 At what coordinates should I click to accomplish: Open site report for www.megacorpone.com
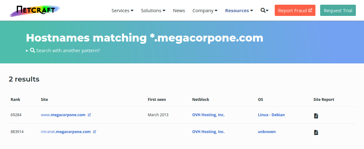click(316, 116)
